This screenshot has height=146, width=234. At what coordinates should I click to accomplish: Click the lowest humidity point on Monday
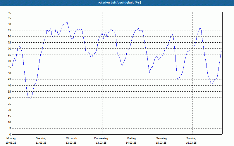(30, 98)
